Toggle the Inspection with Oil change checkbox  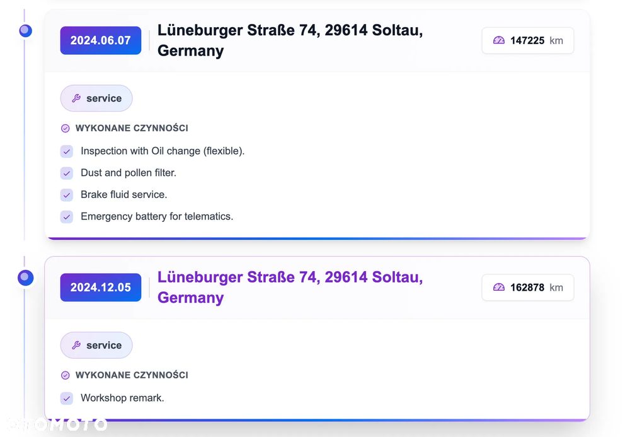[x=67, y=151]
